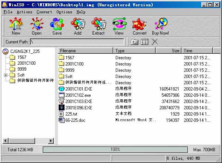The image size is (222, 163).
Task: Select the 2001C101.EXE file icon
Action: 62,89
